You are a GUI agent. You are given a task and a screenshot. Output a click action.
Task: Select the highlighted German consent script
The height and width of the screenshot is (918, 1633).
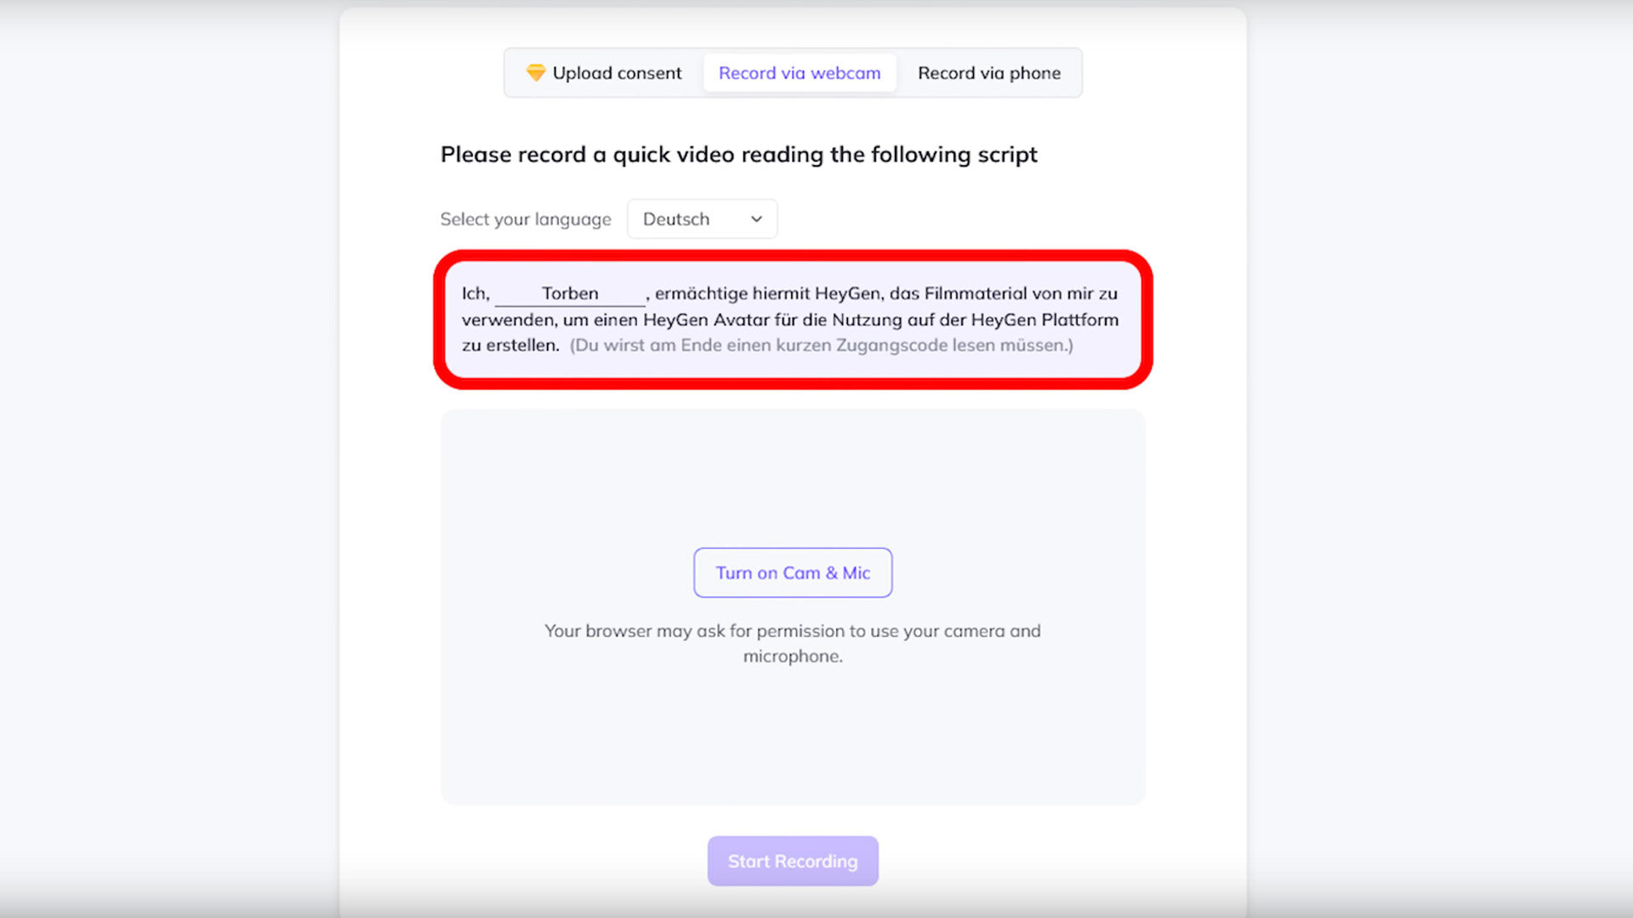[791, 320]
